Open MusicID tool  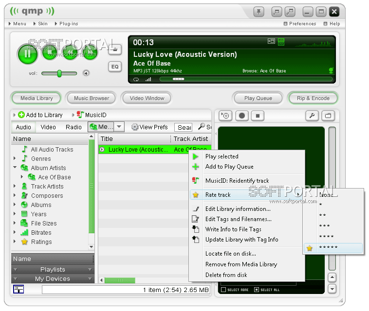(92, 115)
